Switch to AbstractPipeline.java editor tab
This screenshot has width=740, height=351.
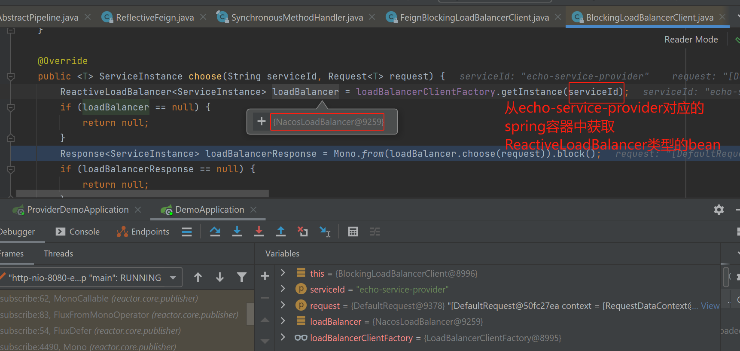39,17
